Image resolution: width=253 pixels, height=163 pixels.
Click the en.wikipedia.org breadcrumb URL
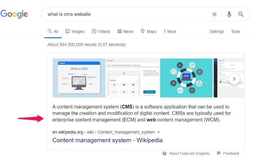[x=104, y=132]
